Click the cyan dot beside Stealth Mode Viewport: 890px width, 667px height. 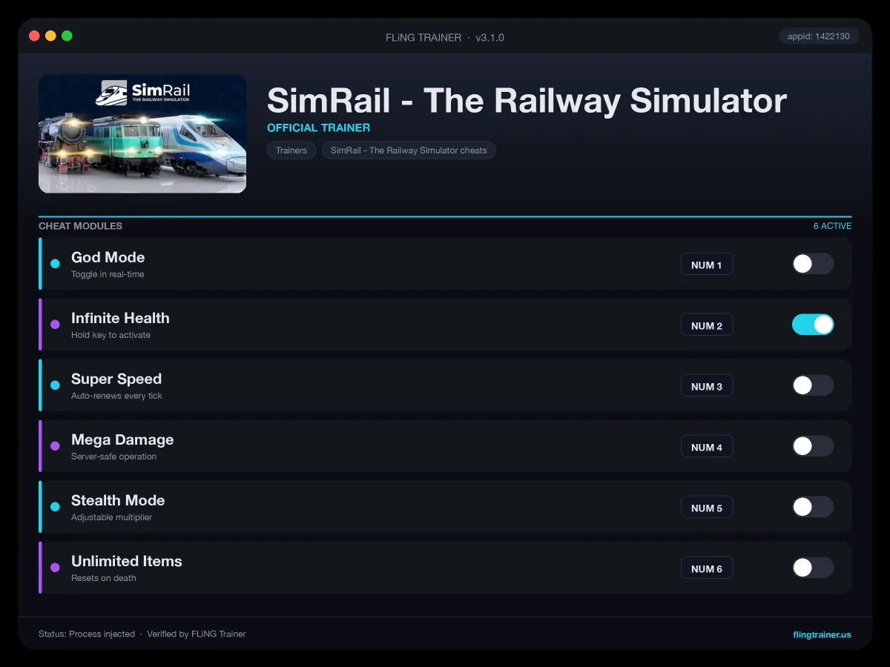[55, 507]
